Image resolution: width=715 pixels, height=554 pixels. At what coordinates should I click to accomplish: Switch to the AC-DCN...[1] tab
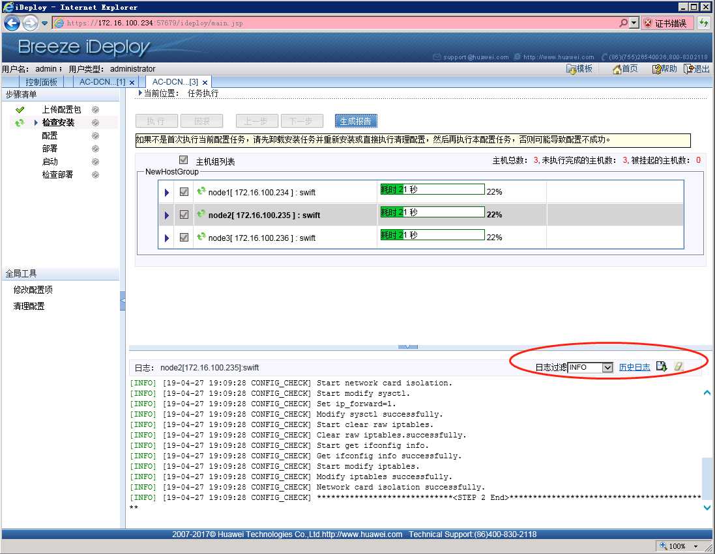click(x=102, y=82)
